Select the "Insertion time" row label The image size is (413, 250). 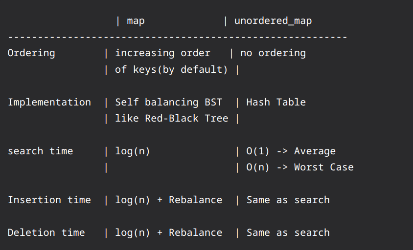coord(49,200)
